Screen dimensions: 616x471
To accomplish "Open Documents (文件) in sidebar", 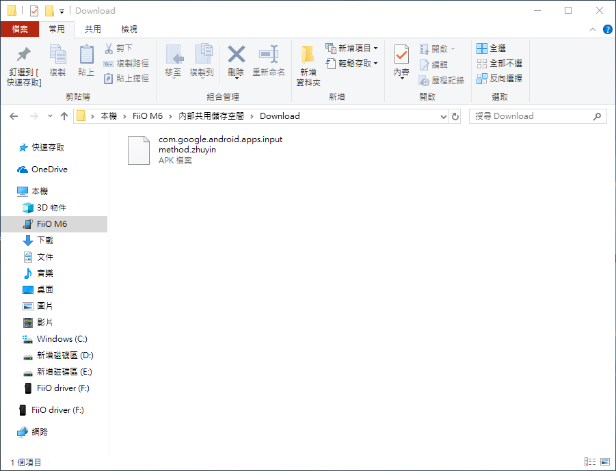I will [38, 257].
